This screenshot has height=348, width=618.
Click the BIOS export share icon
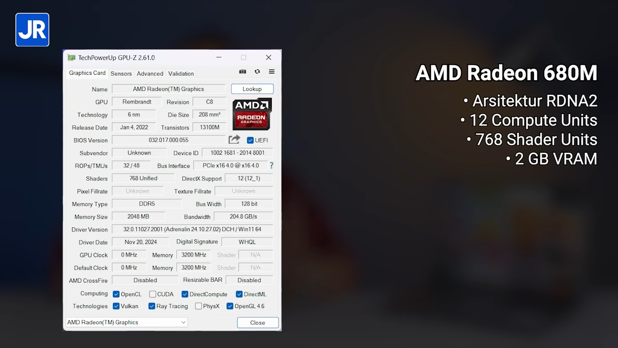point(234,140)
